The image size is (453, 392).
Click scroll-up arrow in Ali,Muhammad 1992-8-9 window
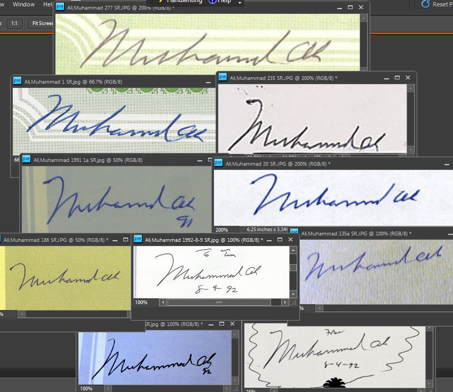pos(293,250)
